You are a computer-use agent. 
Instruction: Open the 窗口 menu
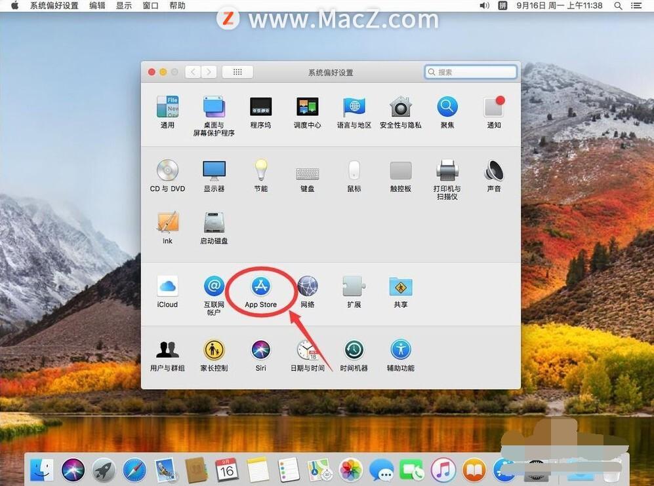[x=150, y=5]
